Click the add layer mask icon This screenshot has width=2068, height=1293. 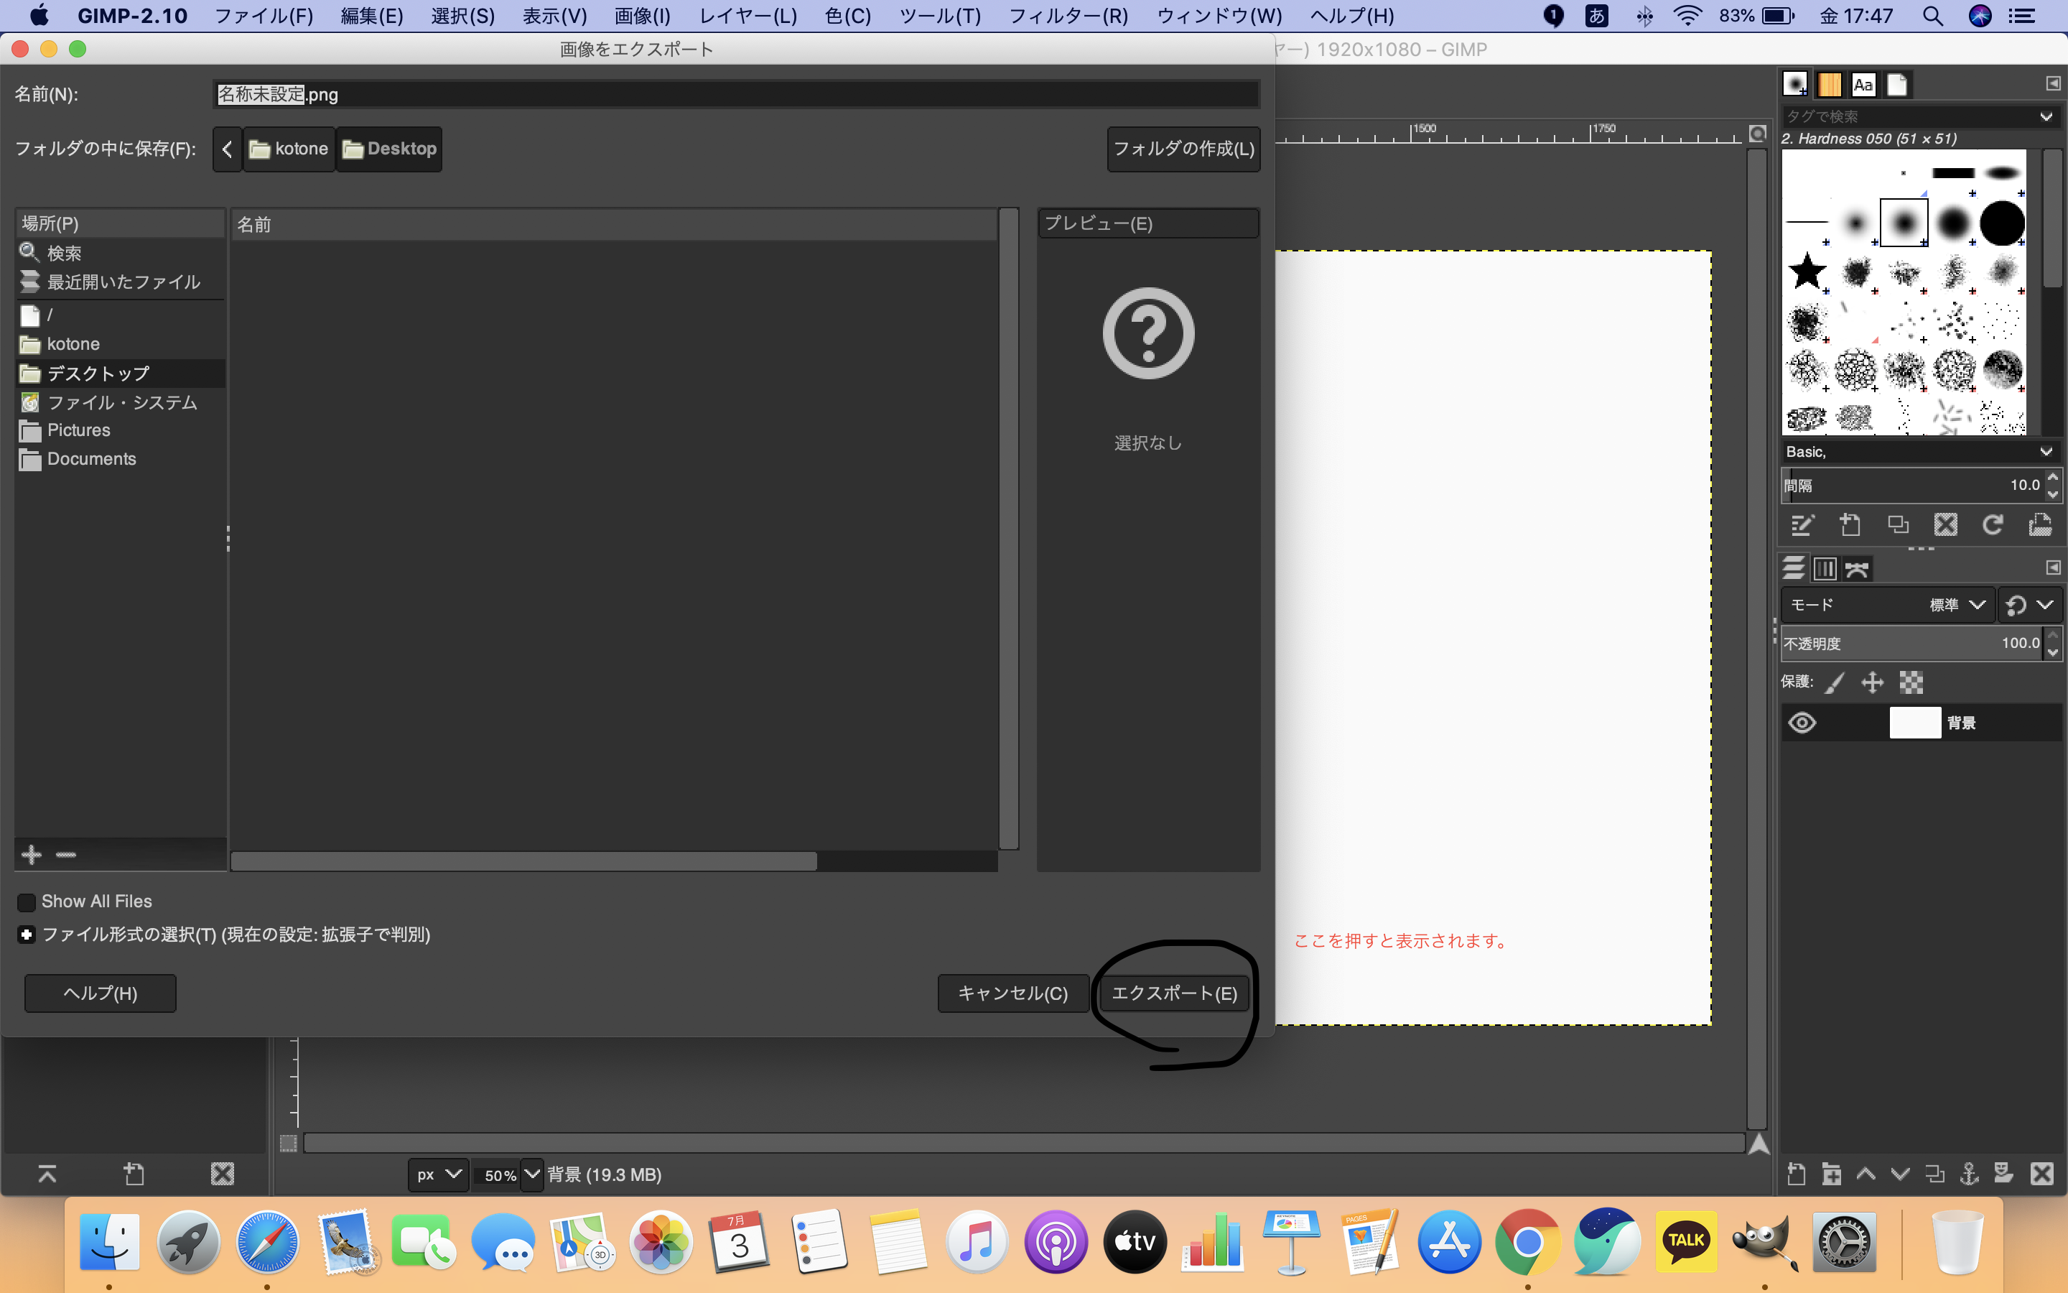tap(2003, 1173)
